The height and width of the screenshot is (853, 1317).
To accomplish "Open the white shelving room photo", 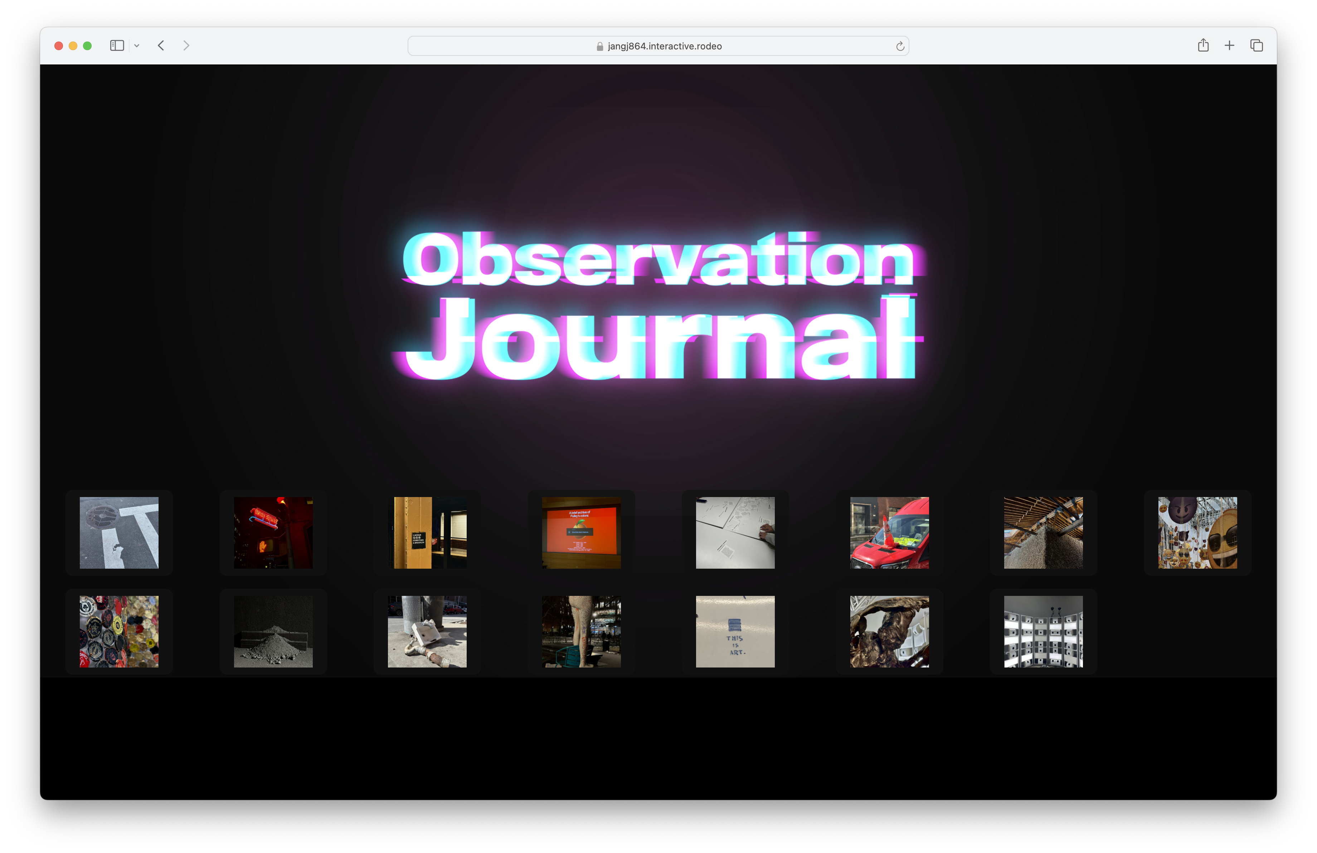I will coord(1043,631).
